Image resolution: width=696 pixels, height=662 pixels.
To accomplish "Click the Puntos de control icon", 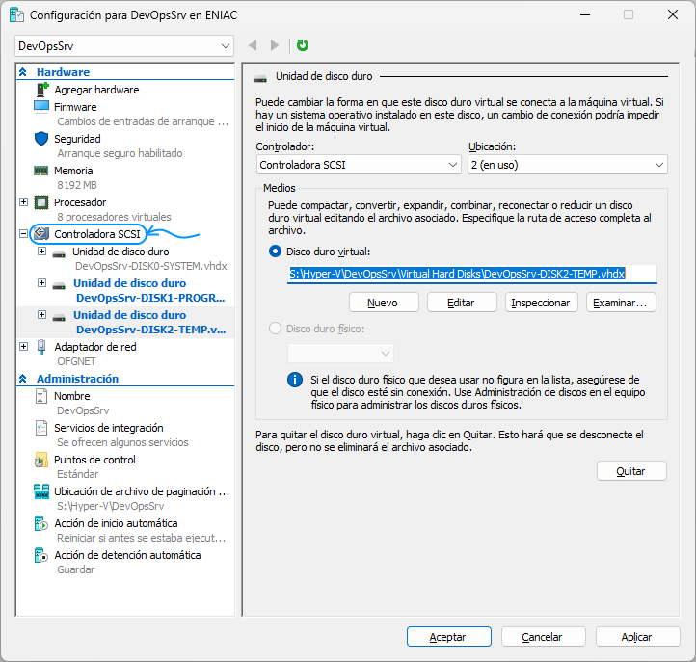I will click(40, 460).
